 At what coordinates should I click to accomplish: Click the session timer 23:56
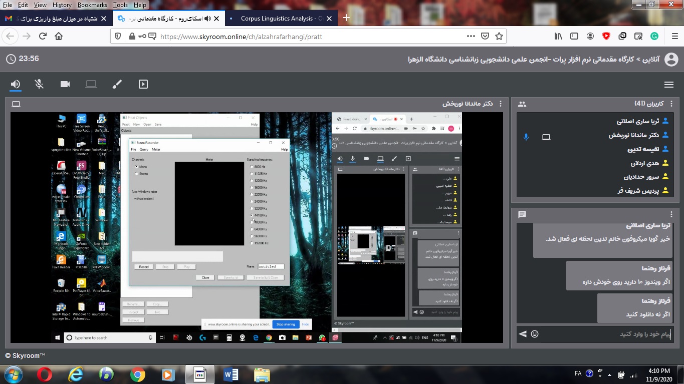click(x=29, y=59)
